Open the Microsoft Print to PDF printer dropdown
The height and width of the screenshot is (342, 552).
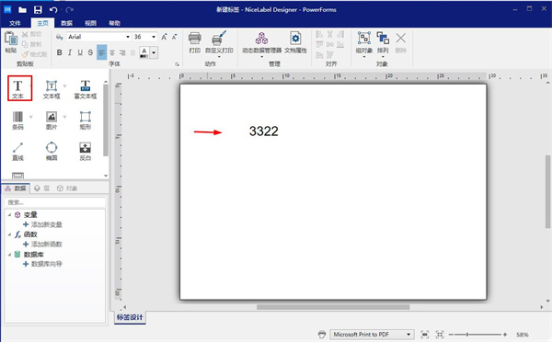tap(408, 335)
